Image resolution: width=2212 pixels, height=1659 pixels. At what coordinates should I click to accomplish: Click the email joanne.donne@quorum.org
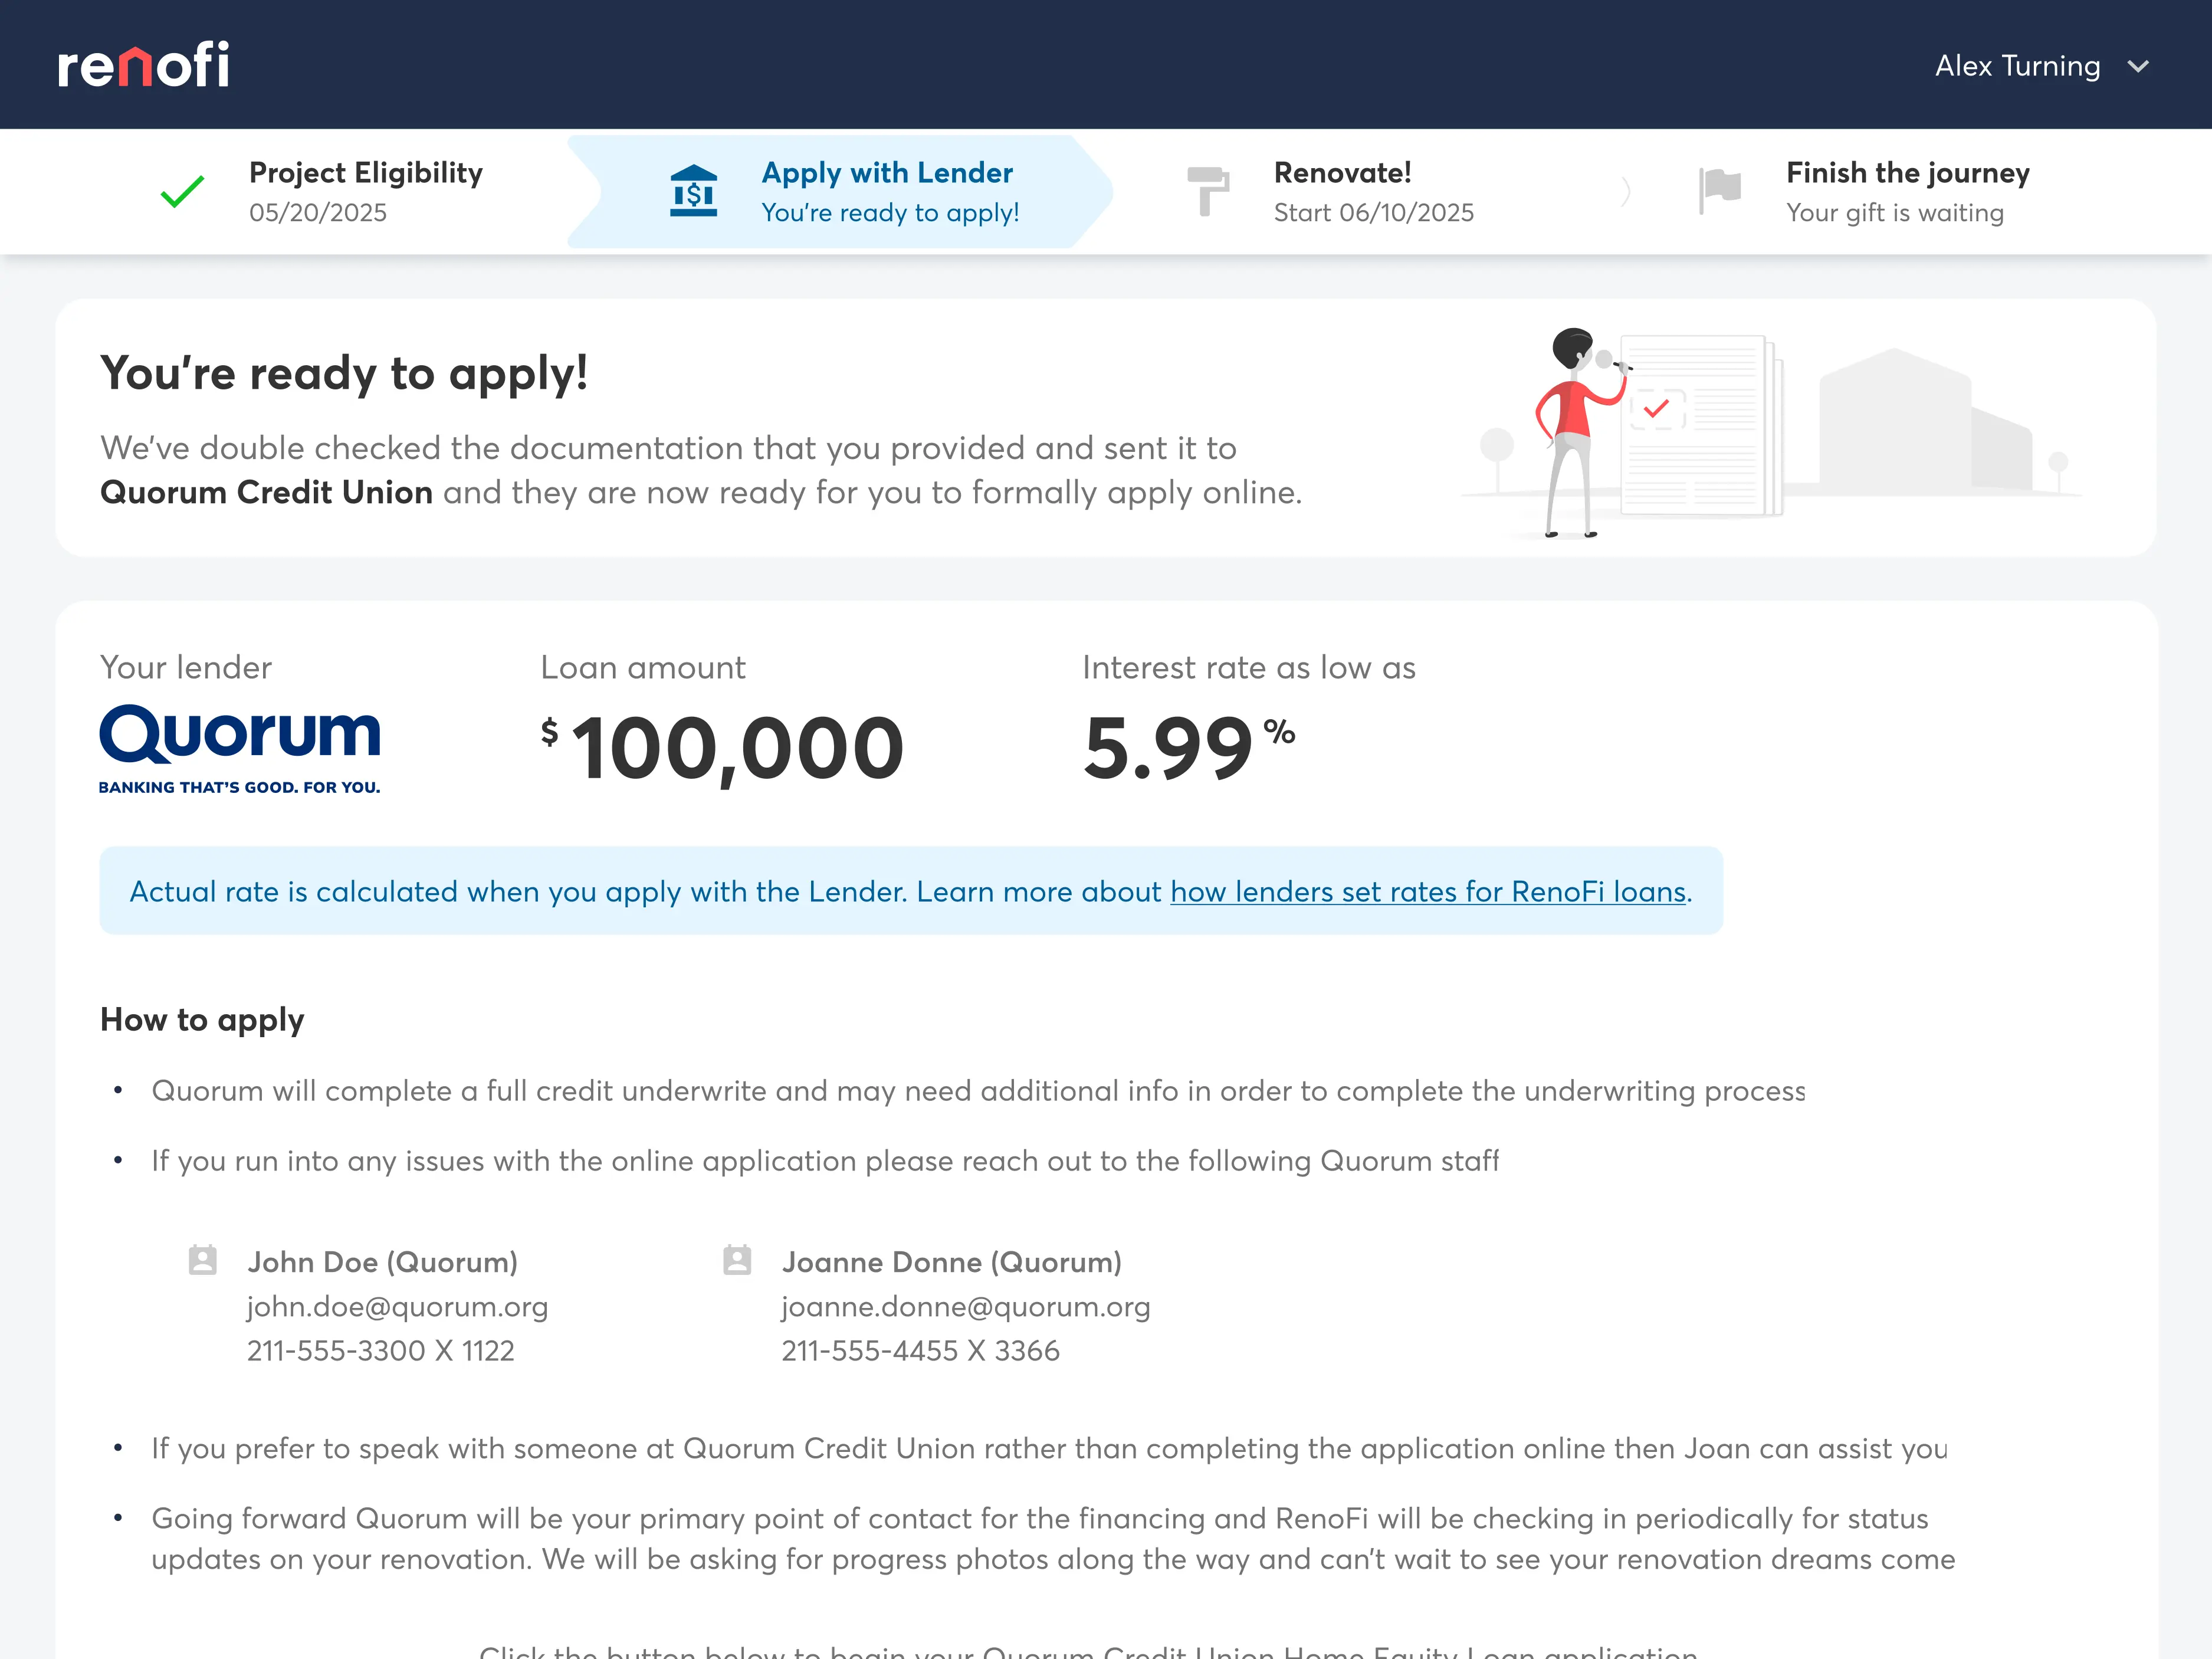tap(966, 1307)
